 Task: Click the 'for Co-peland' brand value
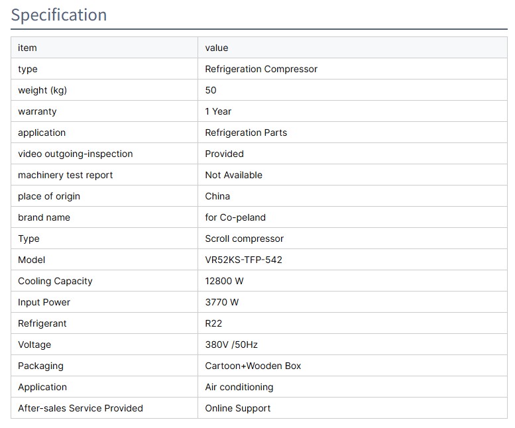235,217
